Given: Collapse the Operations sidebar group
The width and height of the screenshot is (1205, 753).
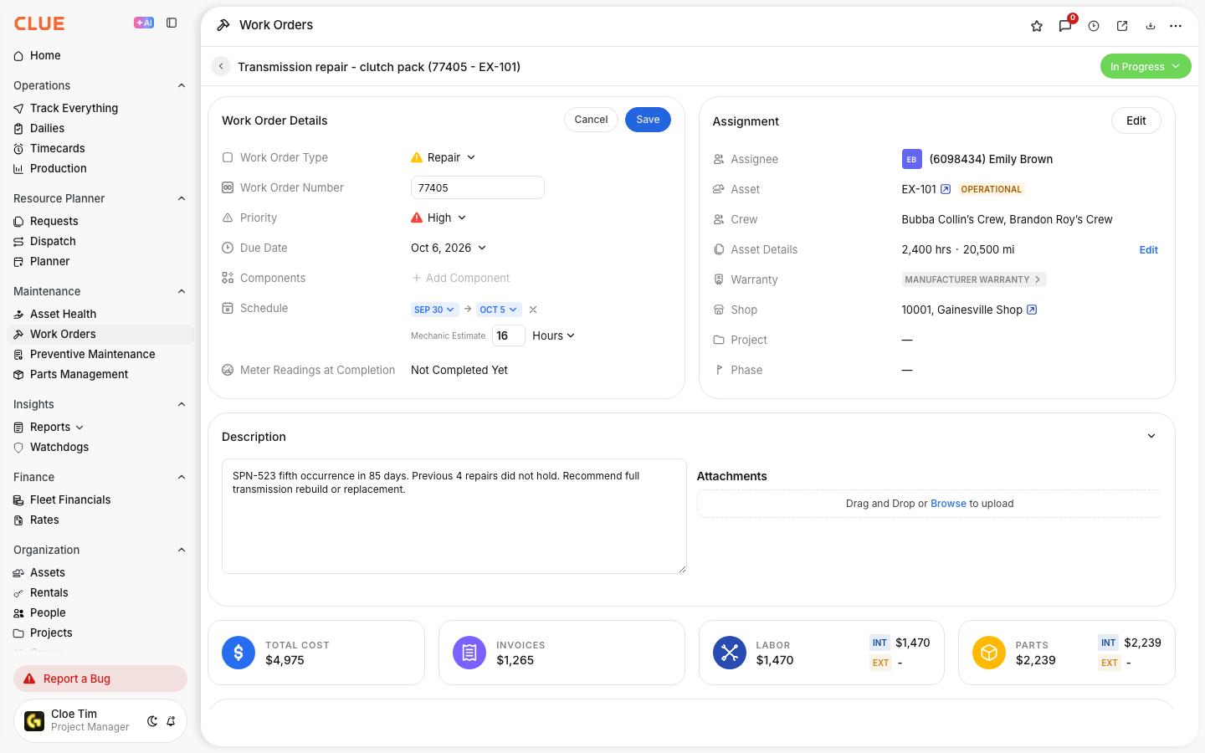Looking at the screenshot, I should (182, 85).
